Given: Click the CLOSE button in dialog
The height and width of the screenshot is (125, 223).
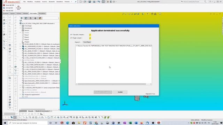Looking at the screenshot, I should [x=120, y=92].
